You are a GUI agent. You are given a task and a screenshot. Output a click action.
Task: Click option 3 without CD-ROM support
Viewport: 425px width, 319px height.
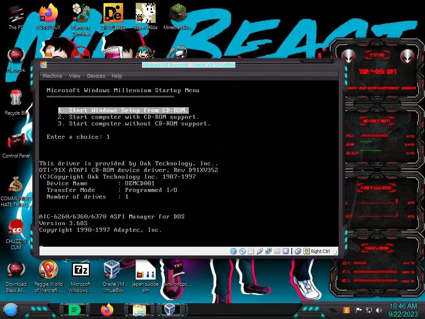click(x=134, y=123)
